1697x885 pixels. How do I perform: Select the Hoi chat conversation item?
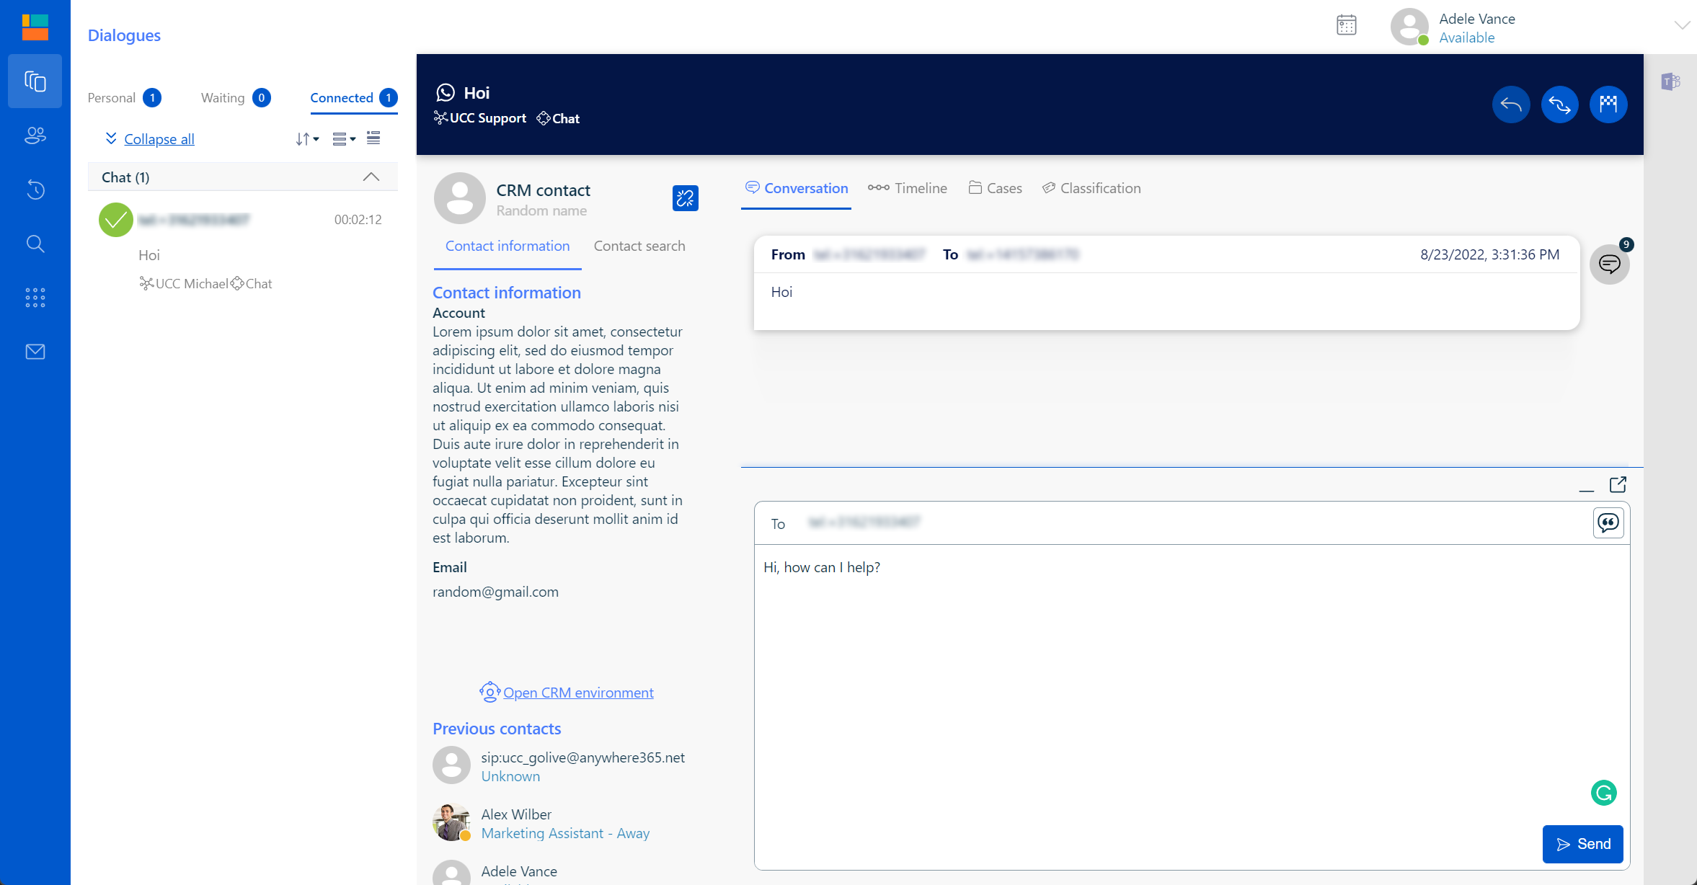(242, 249)
